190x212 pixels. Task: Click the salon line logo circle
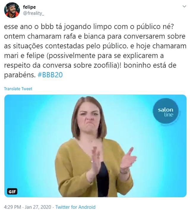pyautogui.click(x=166, y=111)
